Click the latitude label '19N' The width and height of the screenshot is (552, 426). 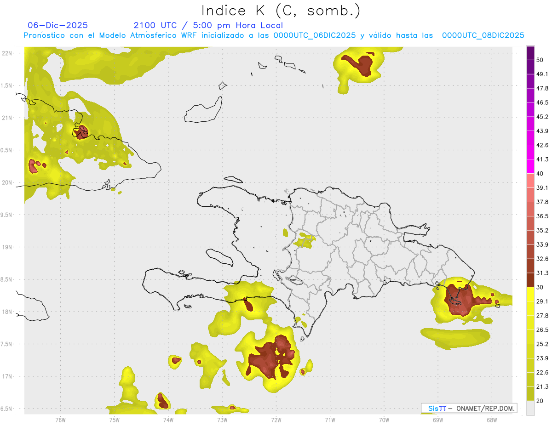click(x=7, y=247)
